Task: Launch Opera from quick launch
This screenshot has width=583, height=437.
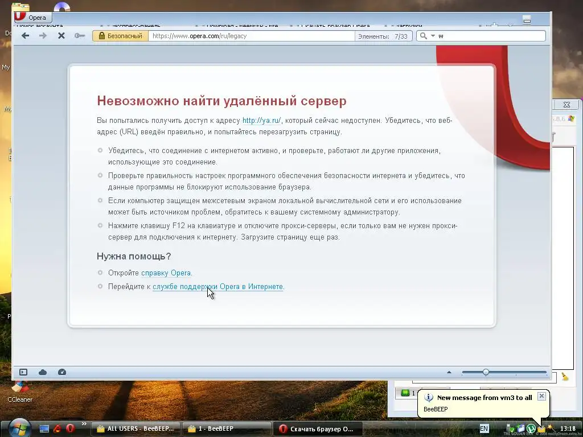Action: click(70, 428)
